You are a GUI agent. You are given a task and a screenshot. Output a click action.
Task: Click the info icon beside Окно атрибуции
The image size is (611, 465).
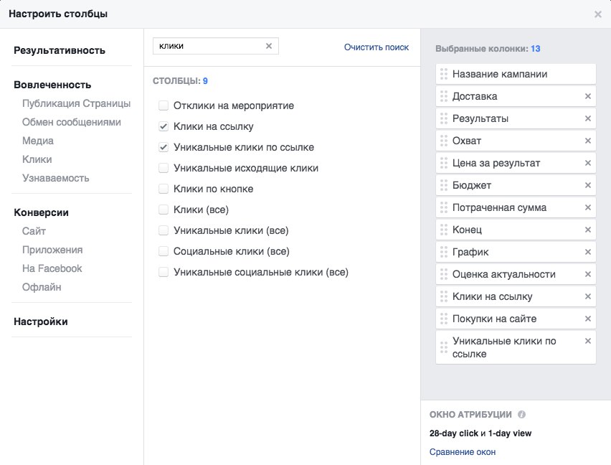coord(521,414)
